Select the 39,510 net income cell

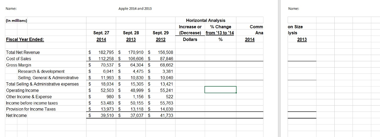pyautogui.click(x=101, y=116)
